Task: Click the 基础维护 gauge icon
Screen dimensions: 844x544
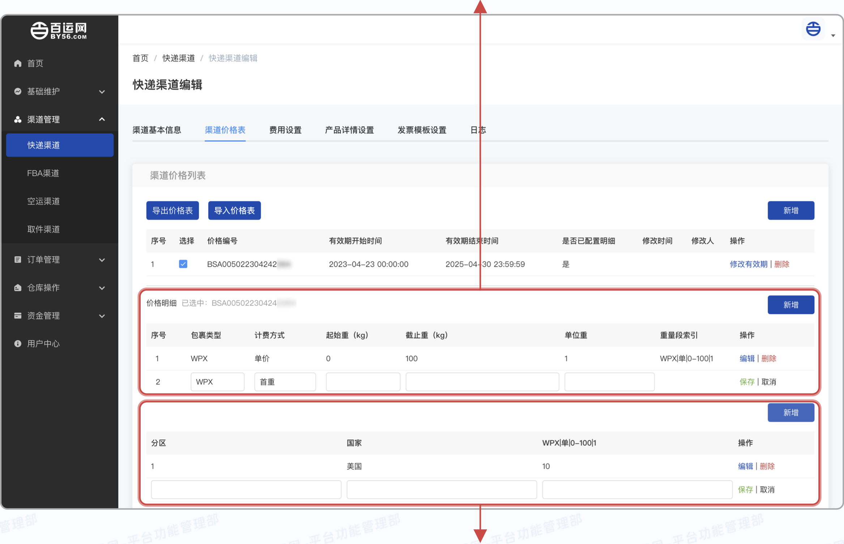Action: [x=18, y=91]
